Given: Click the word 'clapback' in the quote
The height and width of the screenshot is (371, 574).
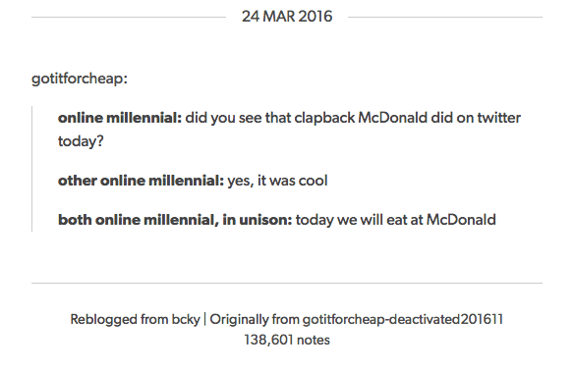Looking at the screenshot, I should [324, 118].
